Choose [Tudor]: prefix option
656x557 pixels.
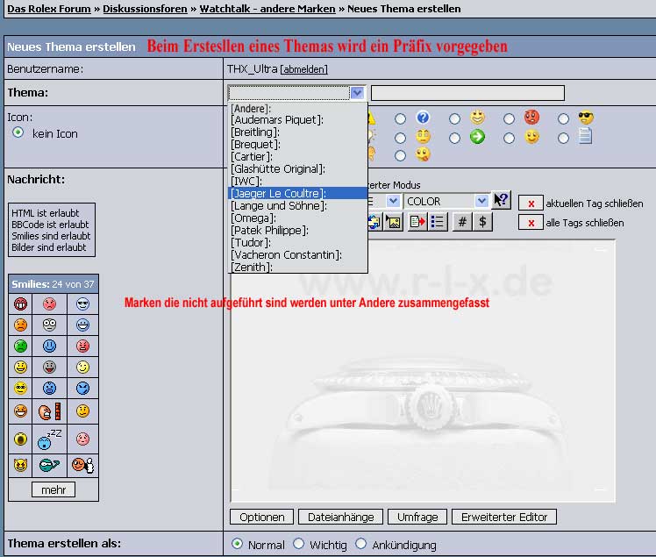(251, 242)
